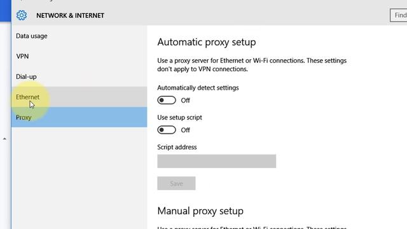
Task: Click the Find a setting search box
Action: click(399, 15)
